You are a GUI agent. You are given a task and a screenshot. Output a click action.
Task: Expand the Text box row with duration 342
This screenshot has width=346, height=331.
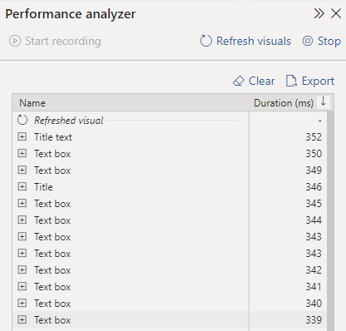coord(22,270)
